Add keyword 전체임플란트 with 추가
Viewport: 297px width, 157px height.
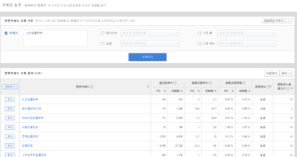point(10,136)
